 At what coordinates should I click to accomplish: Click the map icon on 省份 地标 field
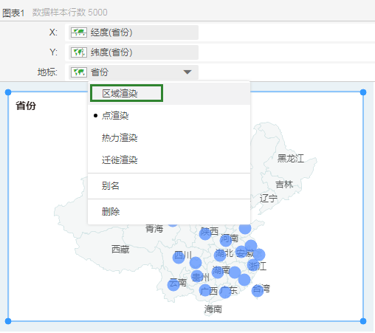pos(79,72)
